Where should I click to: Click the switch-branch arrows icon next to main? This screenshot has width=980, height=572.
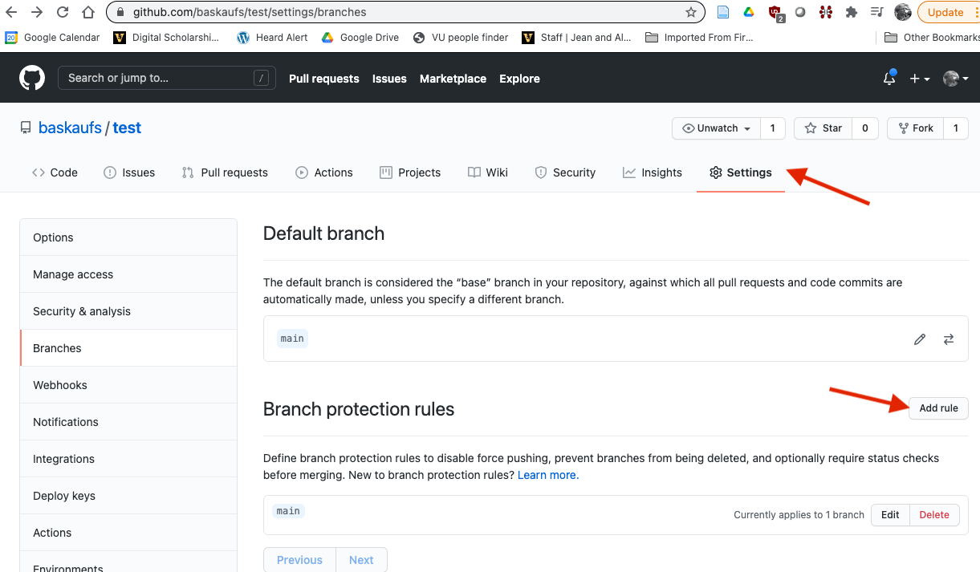[949, 339]
